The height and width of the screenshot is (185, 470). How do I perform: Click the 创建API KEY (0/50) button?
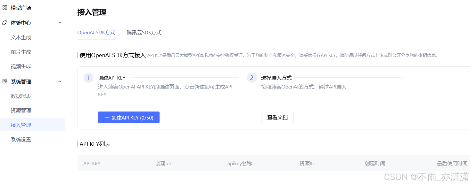(x=129, y=117)
